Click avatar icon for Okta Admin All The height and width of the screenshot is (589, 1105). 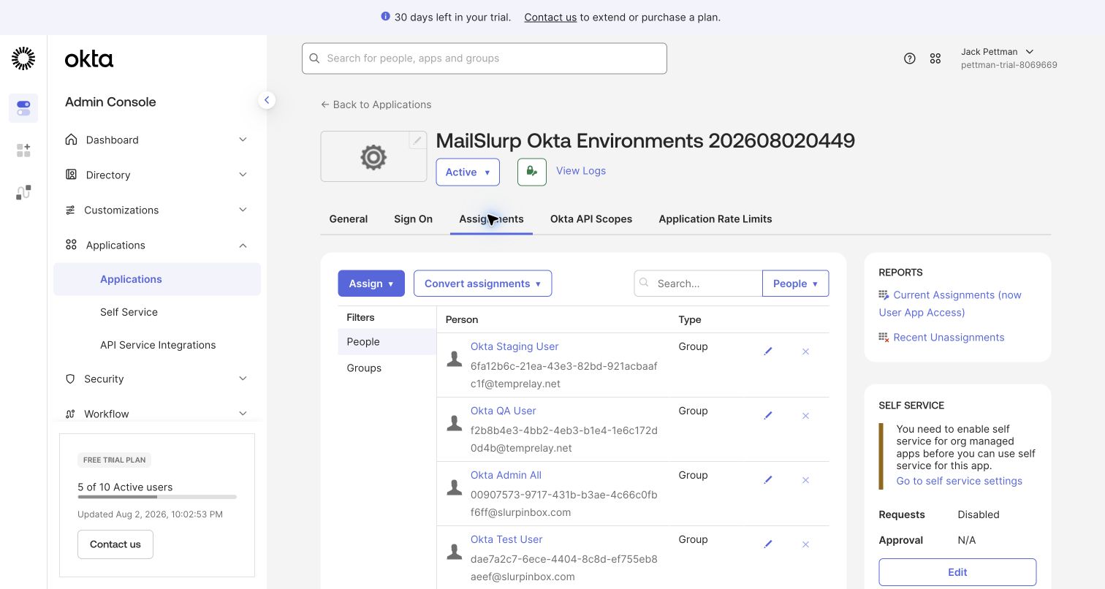(x=455, y=487)
